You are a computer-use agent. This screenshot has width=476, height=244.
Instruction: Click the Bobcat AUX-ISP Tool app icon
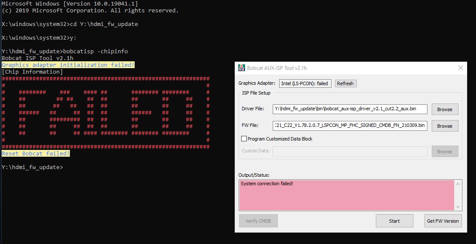[x=241, y=68]
